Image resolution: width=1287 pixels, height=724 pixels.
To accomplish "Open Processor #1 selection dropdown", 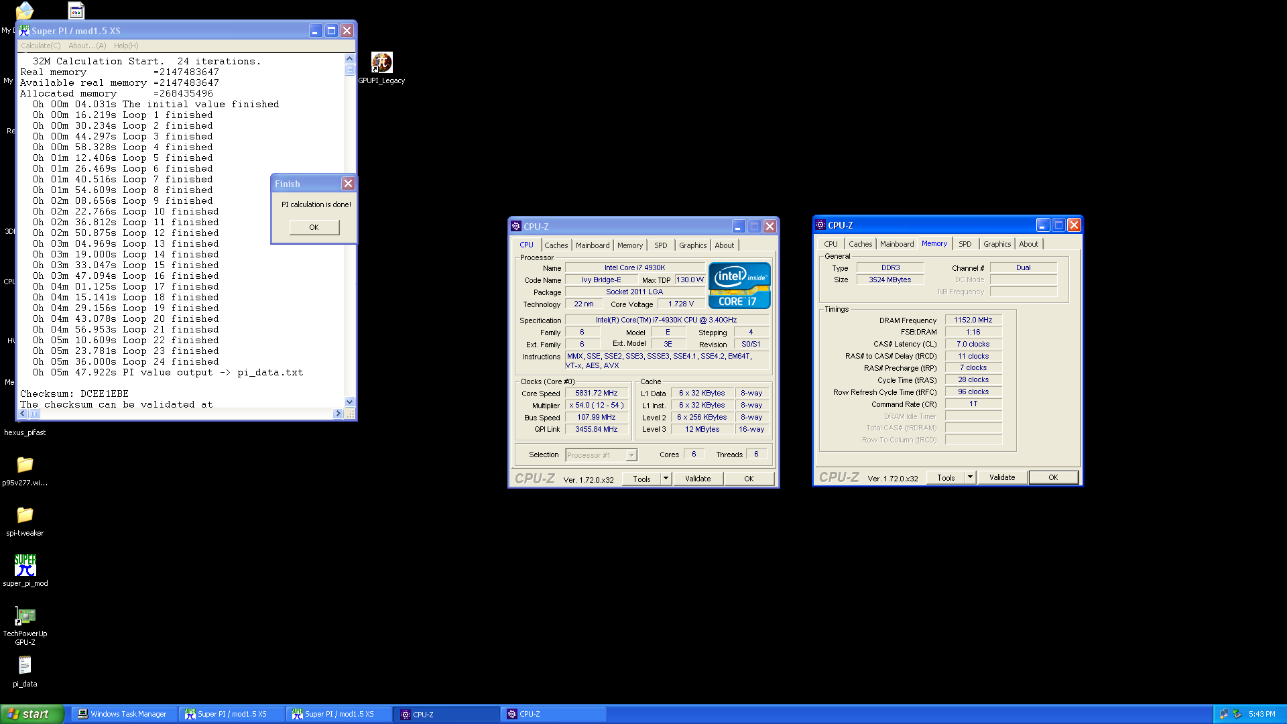I will tap(601, 455).
